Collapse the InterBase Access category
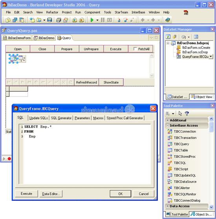 click(168, 126)
